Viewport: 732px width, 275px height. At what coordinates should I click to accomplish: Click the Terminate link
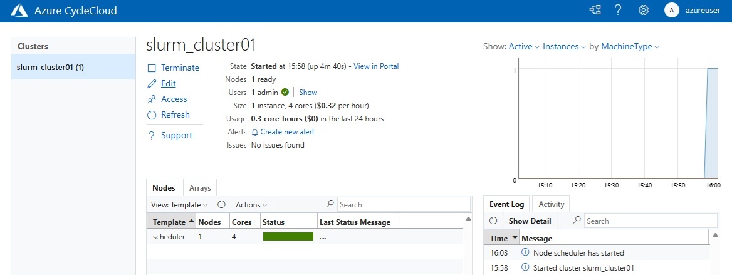click(x=180, y=68)
